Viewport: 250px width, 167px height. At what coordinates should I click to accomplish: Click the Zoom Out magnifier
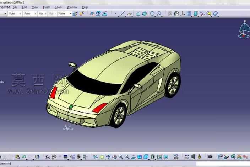pos(127,157)
